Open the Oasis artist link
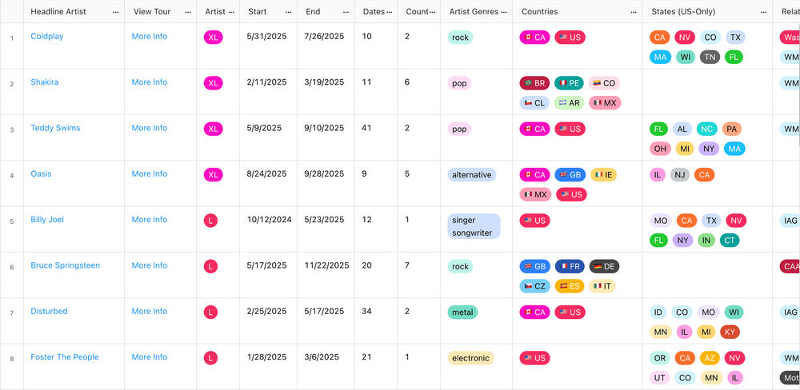800x390 pixels. click(x=41, y=174)
